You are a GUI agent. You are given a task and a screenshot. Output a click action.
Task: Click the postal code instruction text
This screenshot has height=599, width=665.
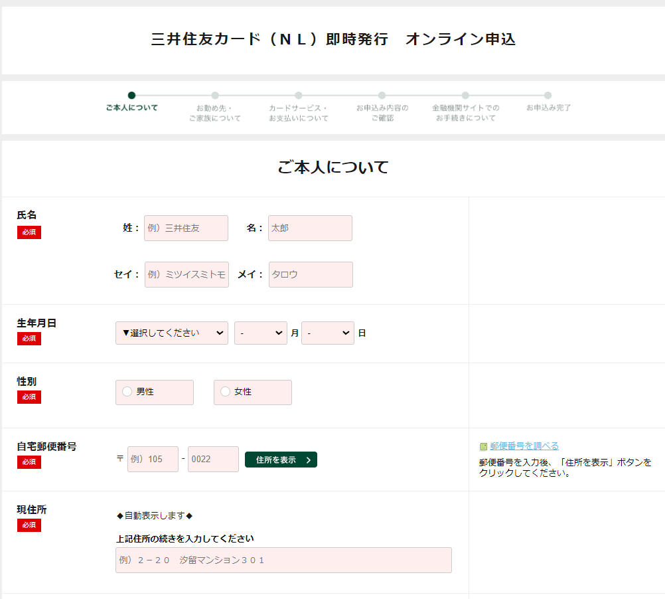[x=565, y=468]
